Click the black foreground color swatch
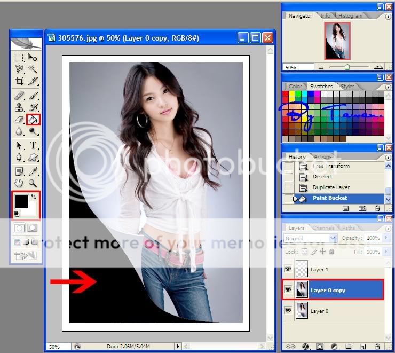The image size is (395, 353). pyautogui.click(x=21, y=202)
